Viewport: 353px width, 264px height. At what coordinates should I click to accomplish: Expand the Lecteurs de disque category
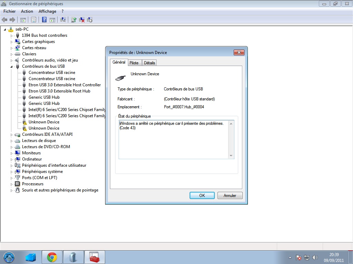click(x=11, y=141)
